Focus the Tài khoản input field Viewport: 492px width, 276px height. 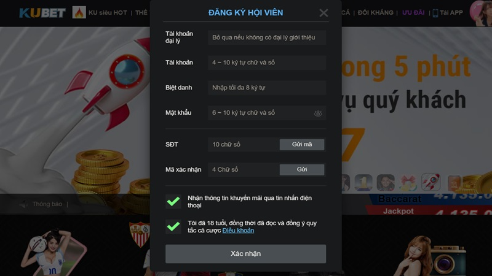(267, 63)
